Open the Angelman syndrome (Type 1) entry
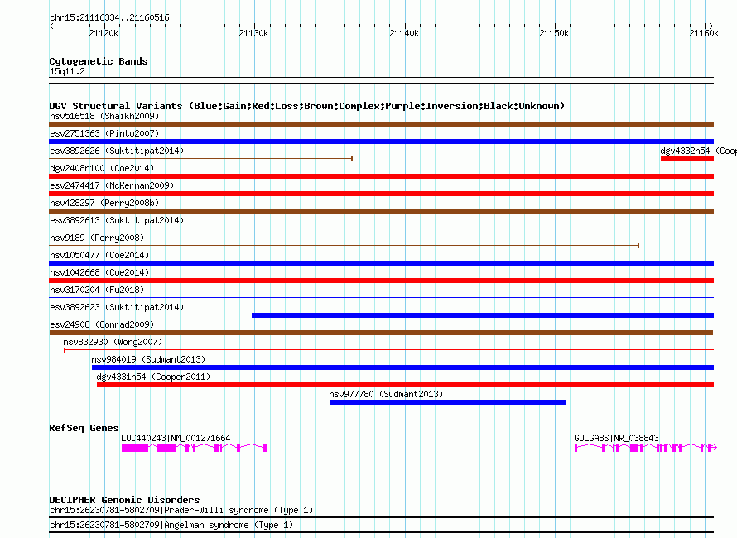This screenshot has width=737, height=538. point(171,525)
